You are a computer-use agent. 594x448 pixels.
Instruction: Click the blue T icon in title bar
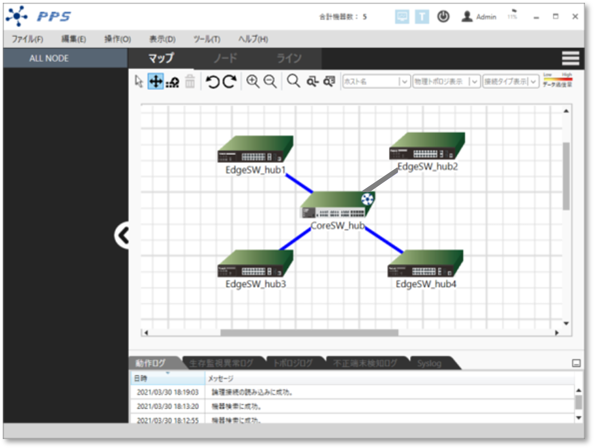click(x=422, y=17)
